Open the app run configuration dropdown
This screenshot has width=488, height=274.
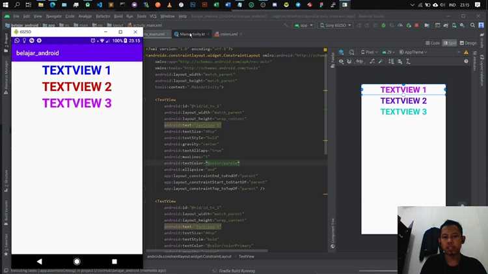304,25
